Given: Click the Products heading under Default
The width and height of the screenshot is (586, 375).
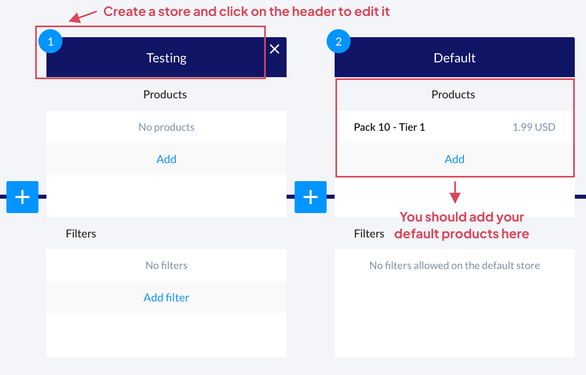Looking at the screenshot, I should coord(453,95).
